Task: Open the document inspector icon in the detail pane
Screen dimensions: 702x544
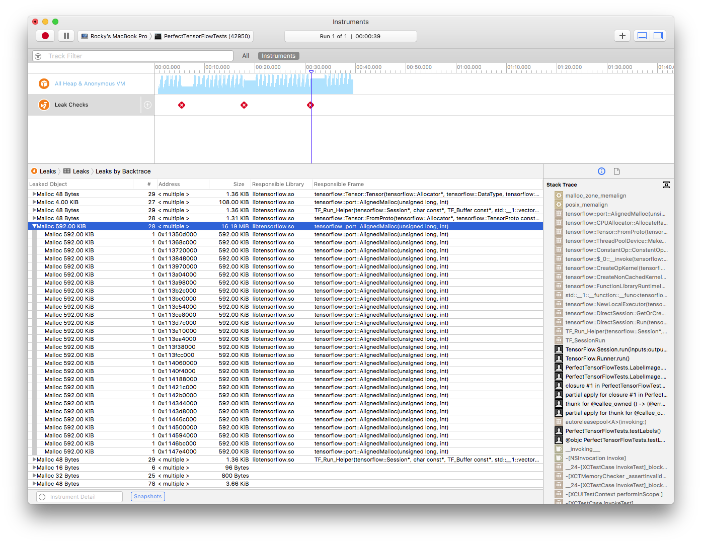Action: pyautogui.click(x=616, y=171)
